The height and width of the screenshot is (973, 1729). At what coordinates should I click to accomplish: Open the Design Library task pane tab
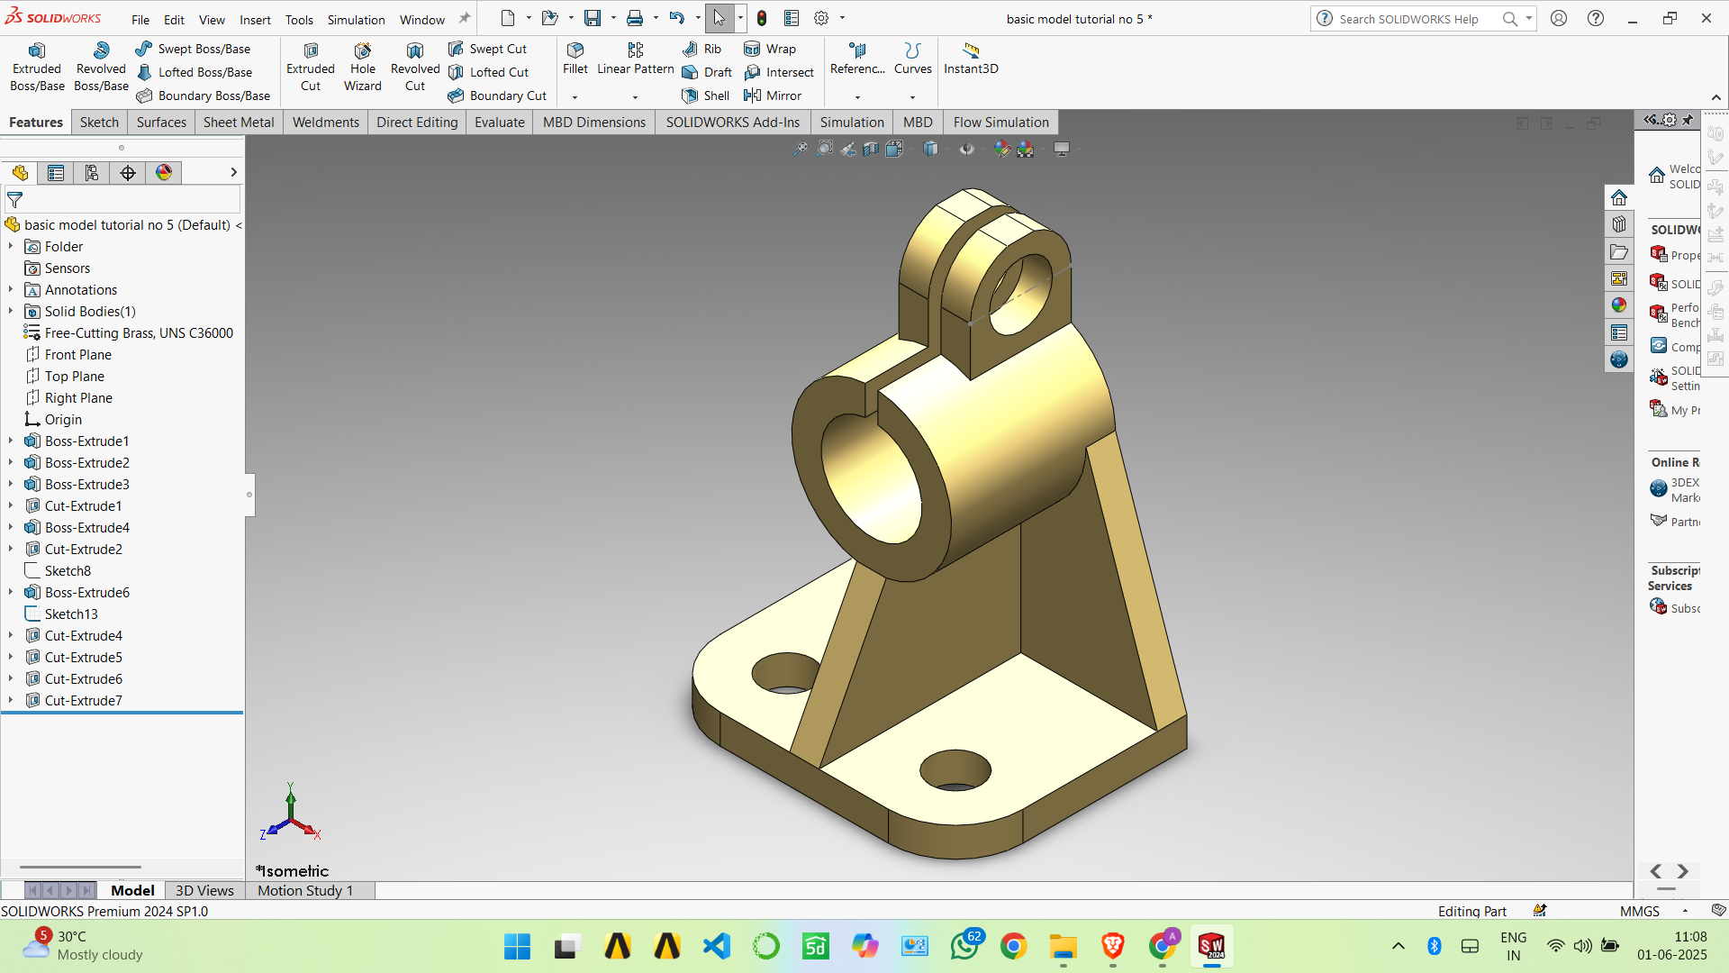[1619, 224]
